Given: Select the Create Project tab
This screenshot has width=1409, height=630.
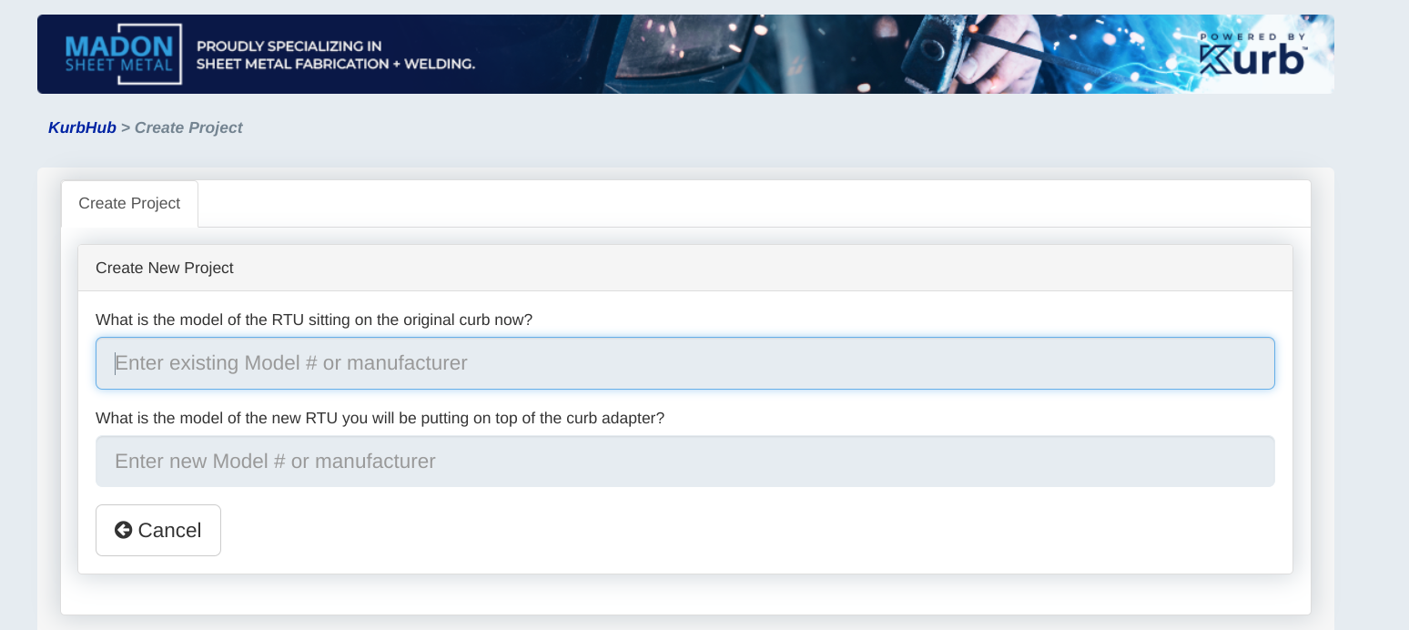Looking at the screenshot, I should point(129,203).
